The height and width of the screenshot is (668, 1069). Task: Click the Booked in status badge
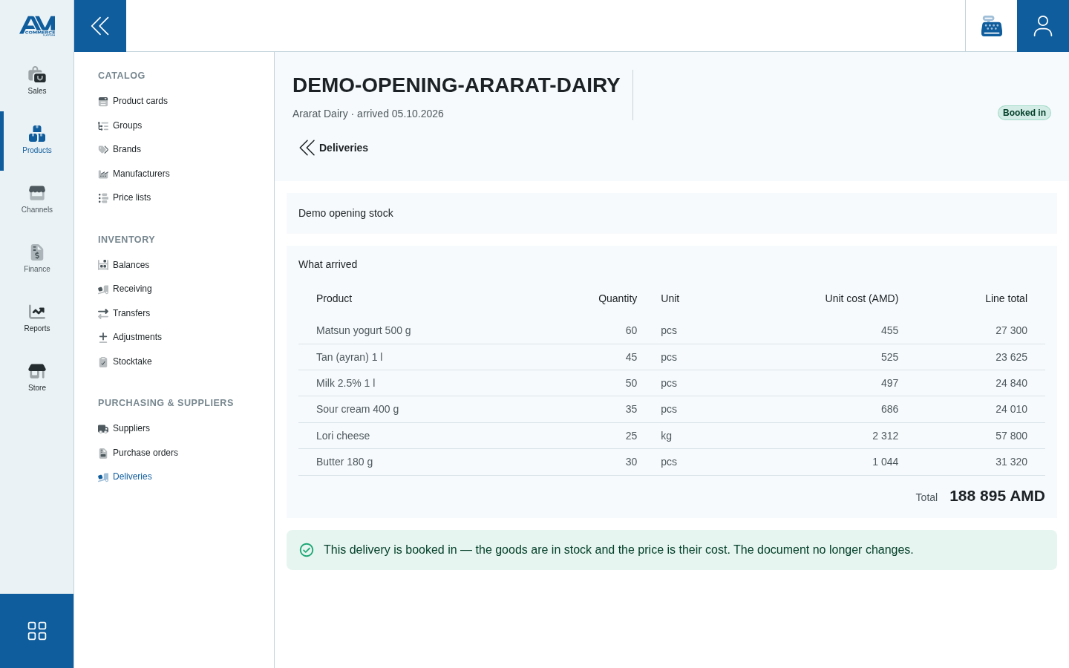click(1024, 113)
